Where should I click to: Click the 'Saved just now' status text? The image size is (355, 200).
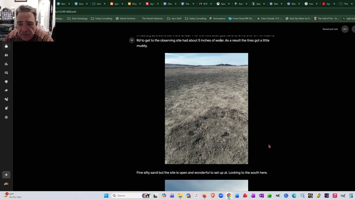click(x=330, y=29)
